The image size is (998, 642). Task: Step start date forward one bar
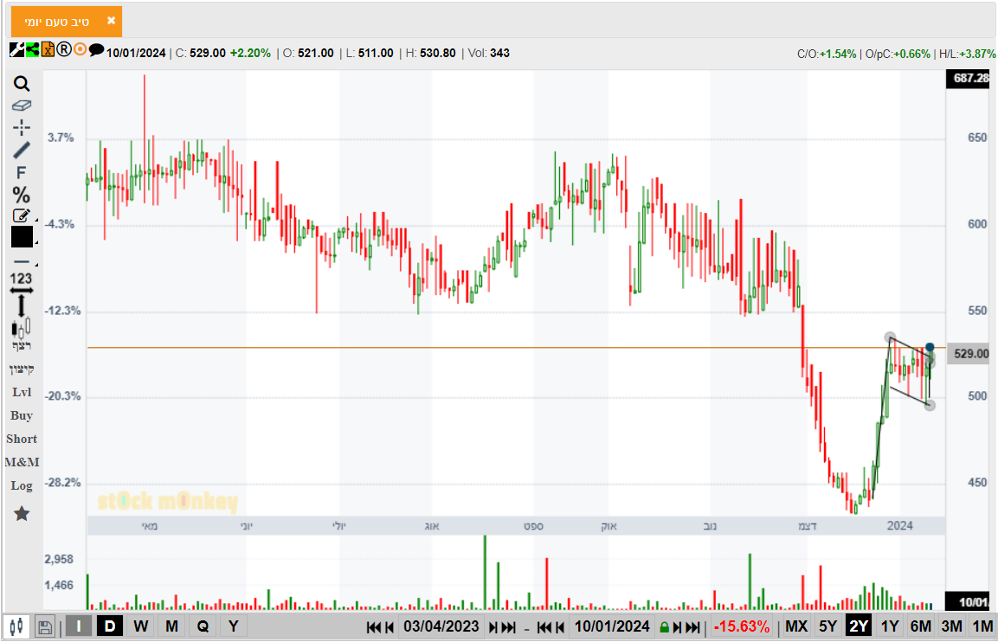coord(493,628)
